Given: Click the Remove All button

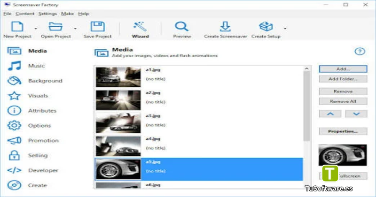Looking at the screenshot, I should (343, 101).
